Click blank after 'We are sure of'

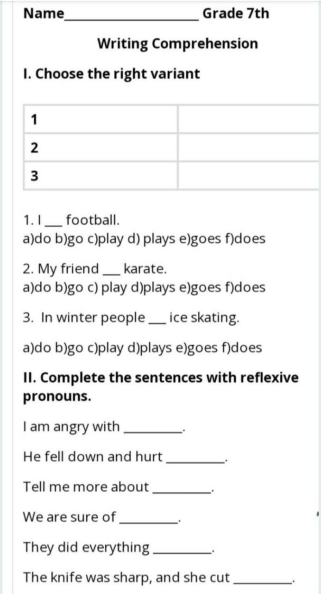pyautogui.click(x=148, y=521)
